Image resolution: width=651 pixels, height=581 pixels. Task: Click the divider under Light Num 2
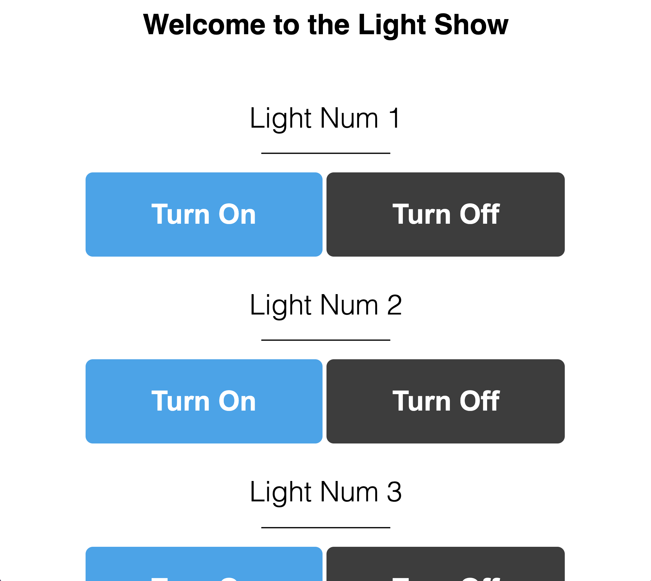pyautogui.click(x=325, y=340)
